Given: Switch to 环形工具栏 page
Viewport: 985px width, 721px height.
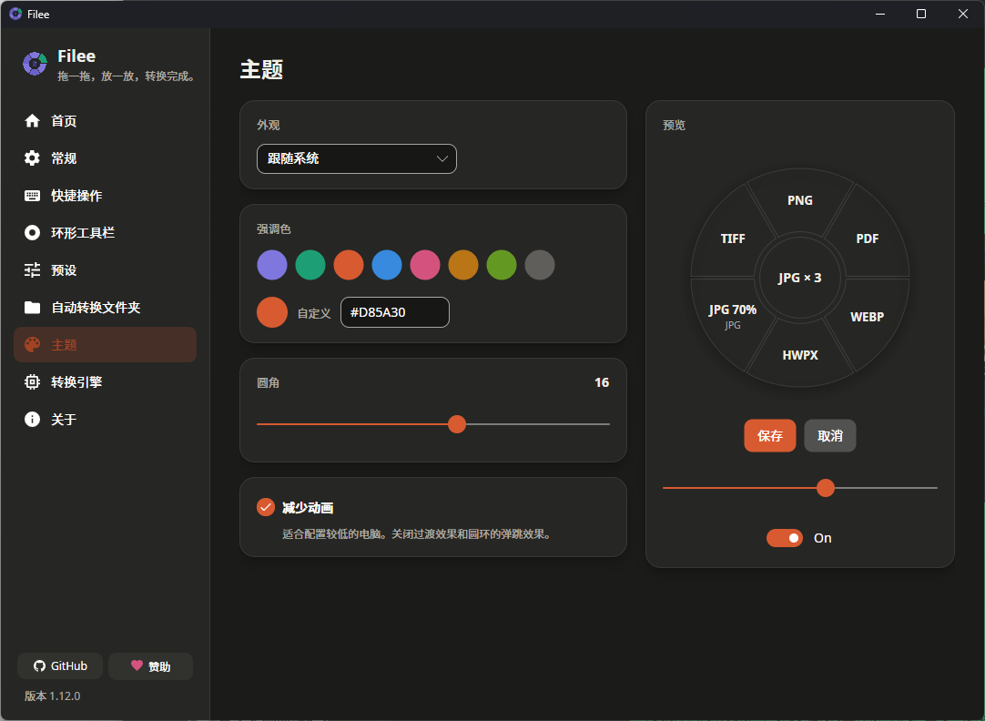Looking at the screenshot, I should click(x=105, y=232).
